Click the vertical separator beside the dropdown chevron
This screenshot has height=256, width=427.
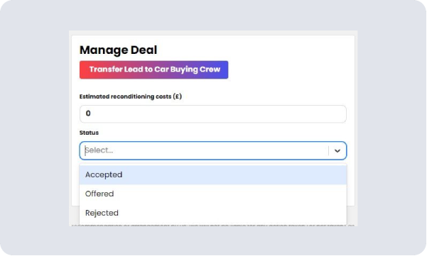pyautogui.click(x=328, y=150)
